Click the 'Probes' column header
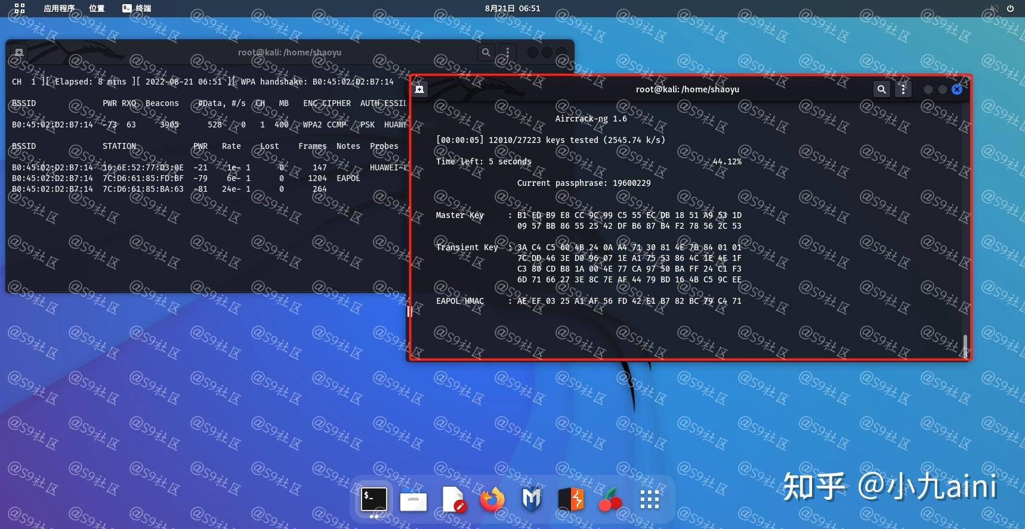Viewport: 1025px width, 529px height. click(x=384, y=146)
